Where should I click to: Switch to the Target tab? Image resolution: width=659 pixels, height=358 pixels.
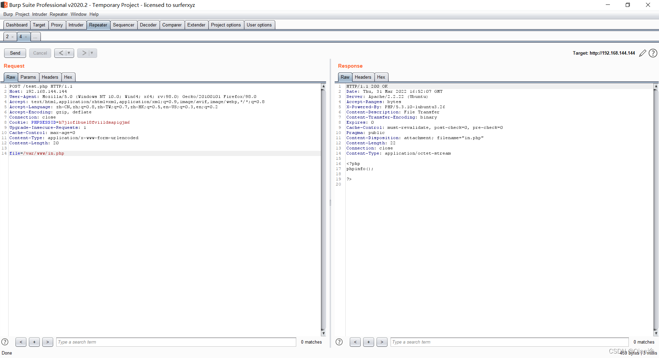pyautogui.click(x=39, y=25)
